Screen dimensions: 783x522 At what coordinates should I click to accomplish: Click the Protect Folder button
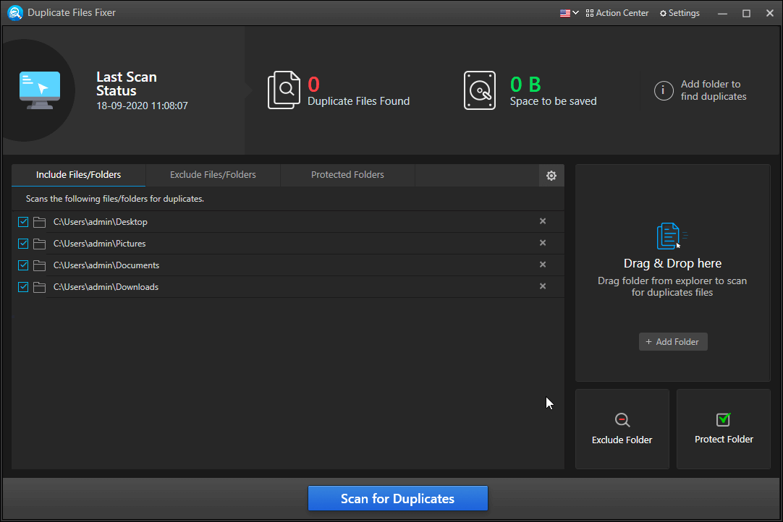click(x=724, y=429)
